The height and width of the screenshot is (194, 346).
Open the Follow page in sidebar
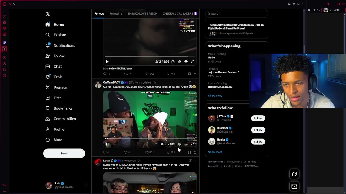[x=55, y=56]
